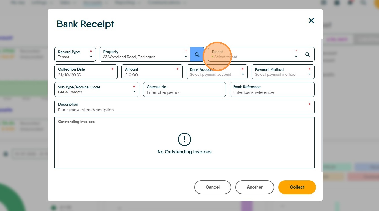Click the Collection Date field

click(86, 72)
